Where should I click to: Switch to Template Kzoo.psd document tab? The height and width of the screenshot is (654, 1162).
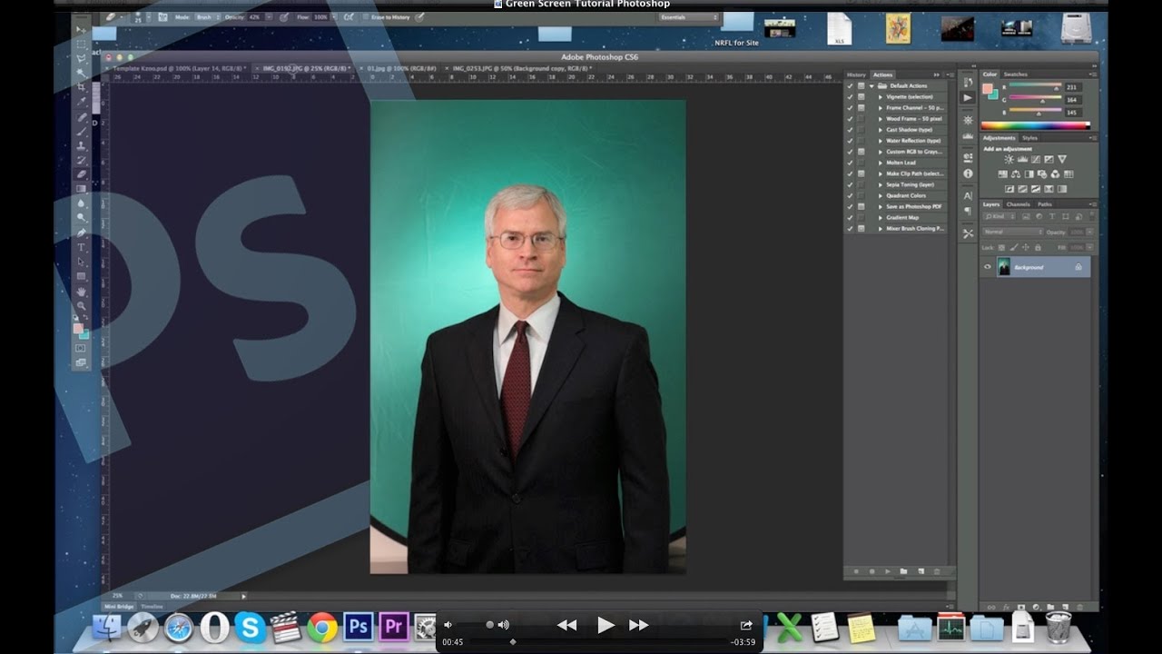click(176, 68)
